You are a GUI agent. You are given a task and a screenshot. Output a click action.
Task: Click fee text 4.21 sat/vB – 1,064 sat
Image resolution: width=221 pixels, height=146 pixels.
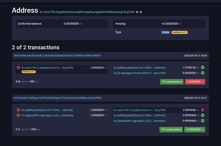[28, 129]
